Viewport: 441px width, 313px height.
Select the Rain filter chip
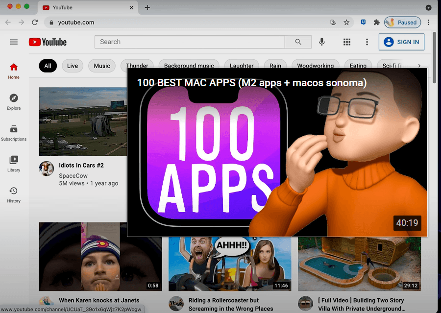click(x=275, y=64)
